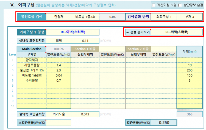The width and height of the screenshot is (206, 130).
Task: Open the 비드법 1종3호 material dropdown
Action: tap(85, 17)
